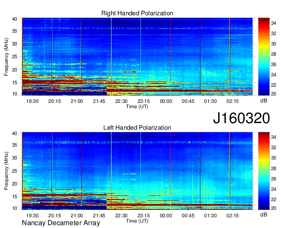
Task: Click the 02:15 time tick under right-handed plot
Action: point(233,101)
